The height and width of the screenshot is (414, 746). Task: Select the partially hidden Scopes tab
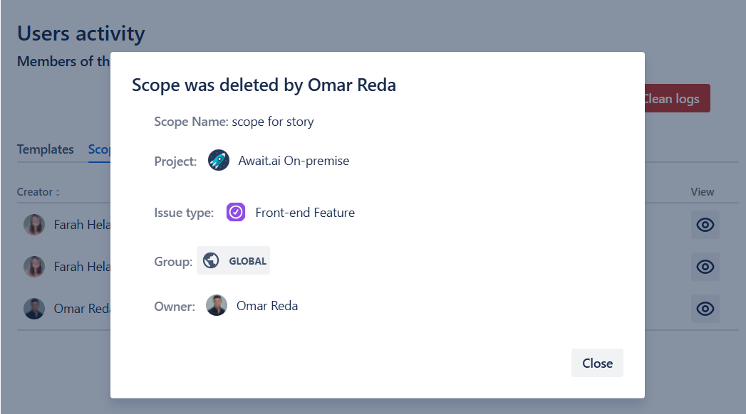[x=99, y=149]
